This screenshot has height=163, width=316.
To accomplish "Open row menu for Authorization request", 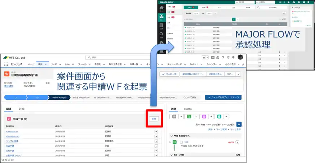I will (x=156, y=132).
